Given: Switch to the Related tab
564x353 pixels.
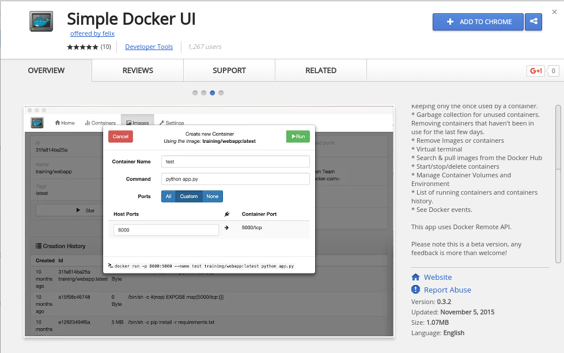Looking at the screenshot, I should pos(321,70).
